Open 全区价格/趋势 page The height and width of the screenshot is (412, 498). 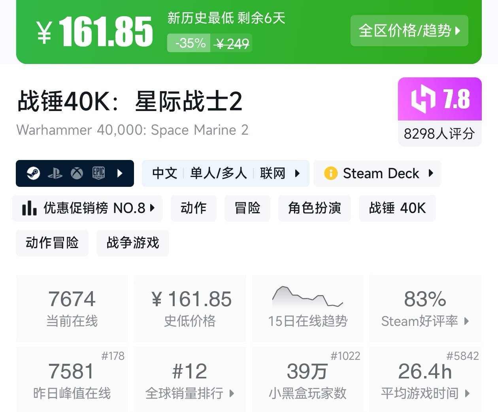409,30
